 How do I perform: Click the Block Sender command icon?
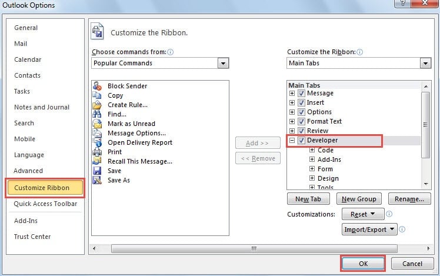click(x=97, y=86)
